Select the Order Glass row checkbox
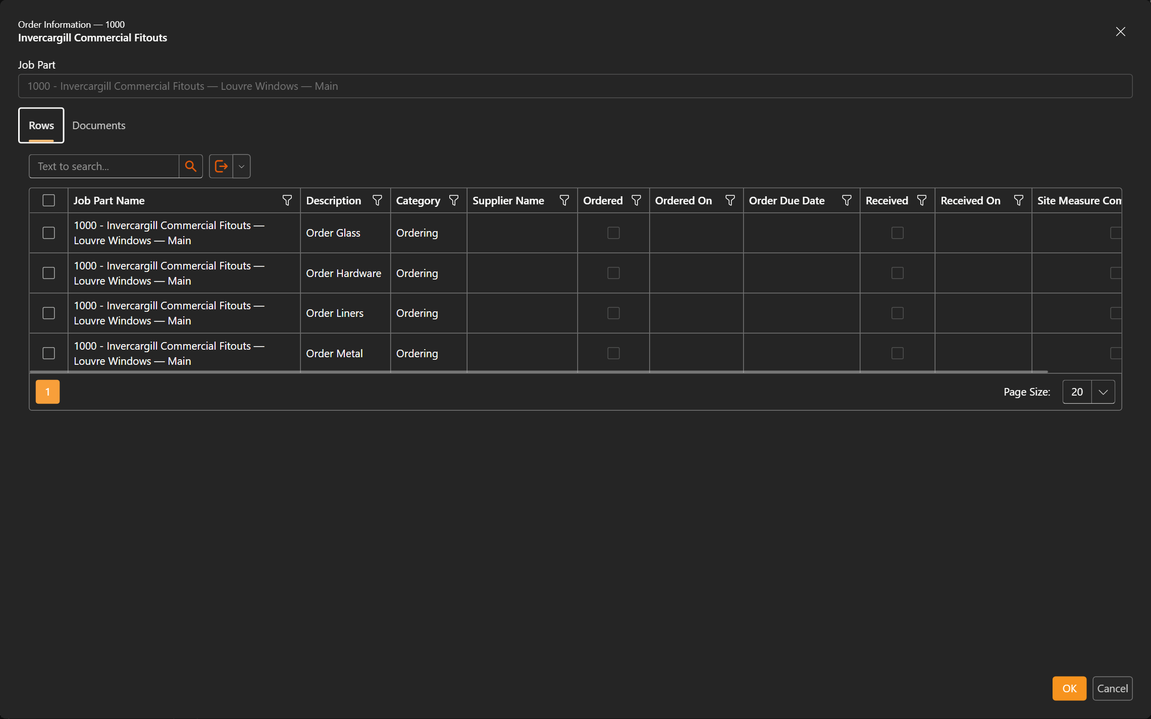Screen dimensions: 1151x719 (x=48, y=233)
